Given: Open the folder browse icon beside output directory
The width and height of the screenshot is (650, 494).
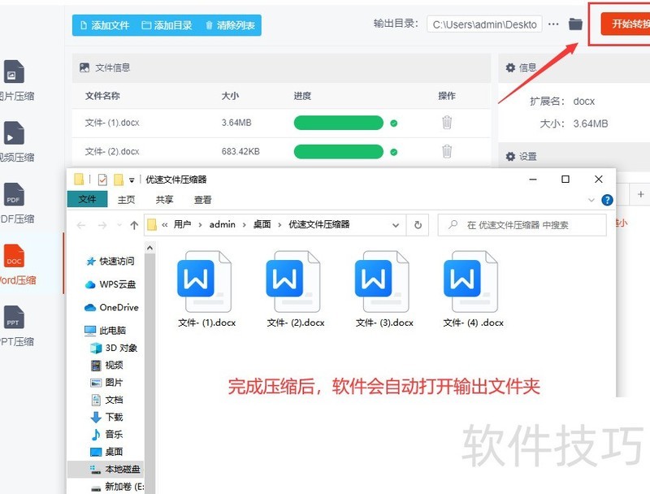Looking at the screenshot, I should [x=575, y=24].
